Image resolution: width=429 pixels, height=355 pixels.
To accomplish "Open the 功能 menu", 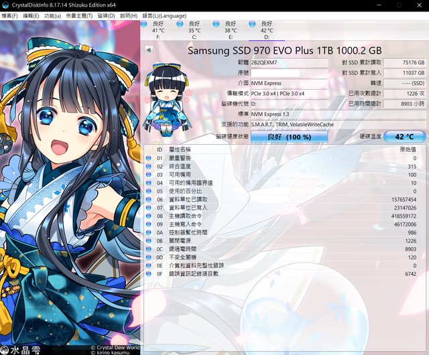I will [x=52, y=15].
